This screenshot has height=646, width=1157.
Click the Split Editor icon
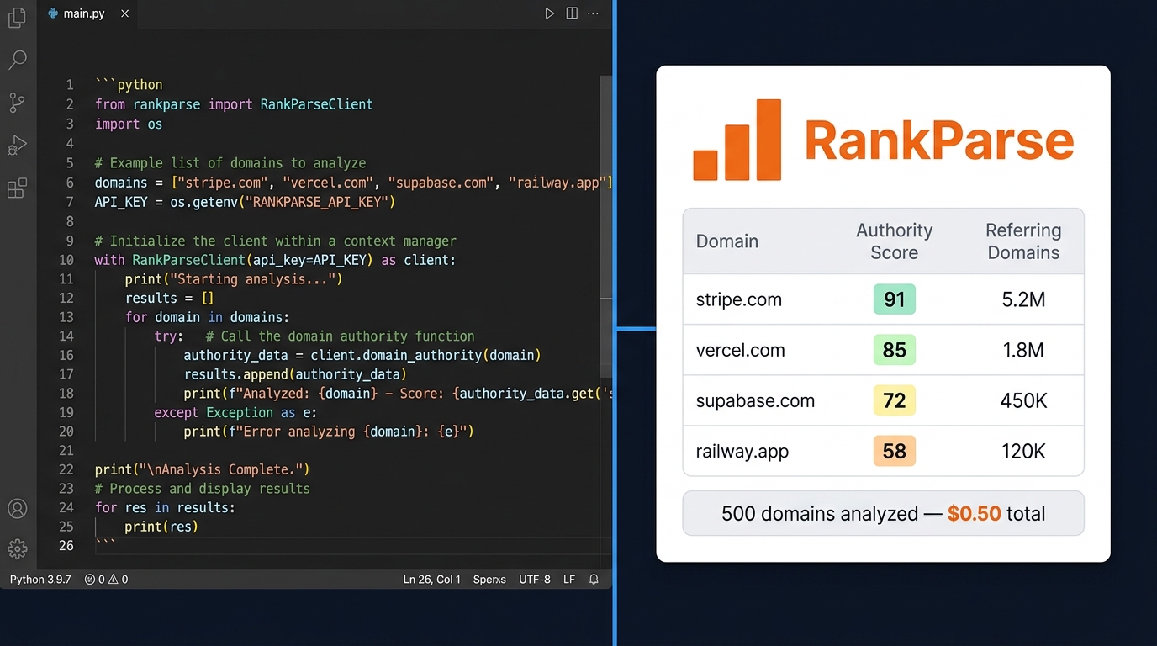(572, 13)
